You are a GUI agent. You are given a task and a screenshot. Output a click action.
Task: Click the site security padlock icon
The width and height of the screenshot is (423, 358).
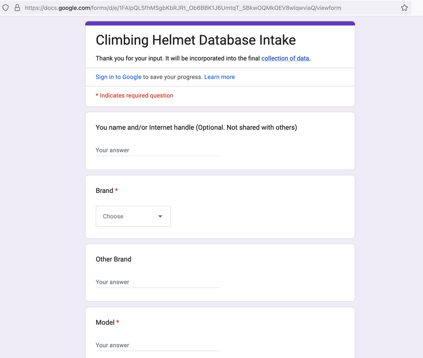click(17, 8)
